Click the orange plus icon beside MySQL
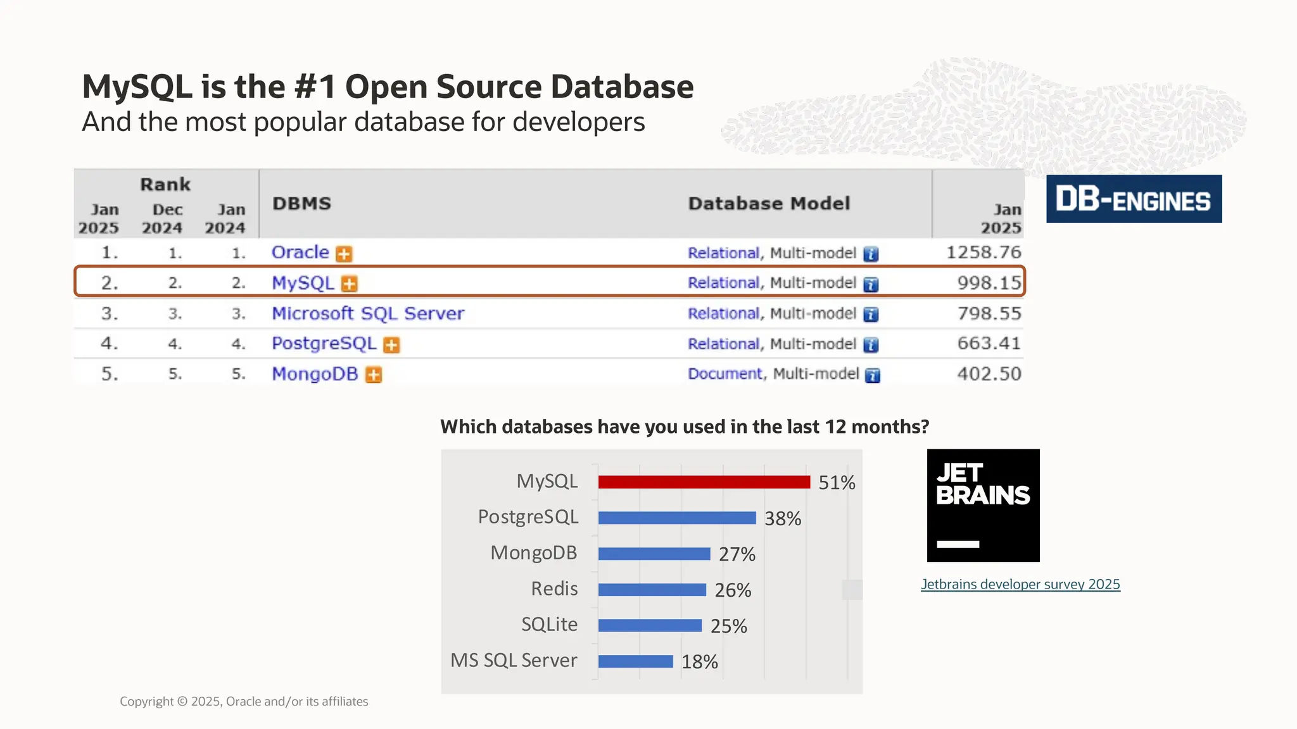This screenshot has height=729, width=1297. [349, 283]
